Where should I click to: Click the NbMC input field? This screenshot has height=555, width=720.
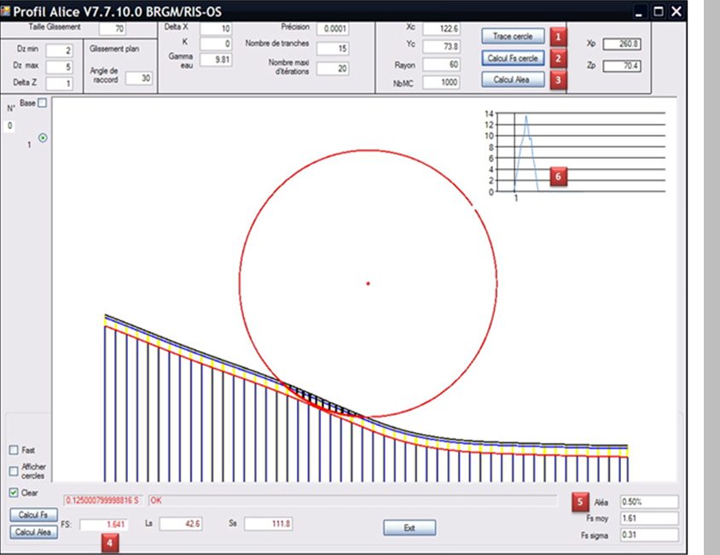[x=440, y=83]
